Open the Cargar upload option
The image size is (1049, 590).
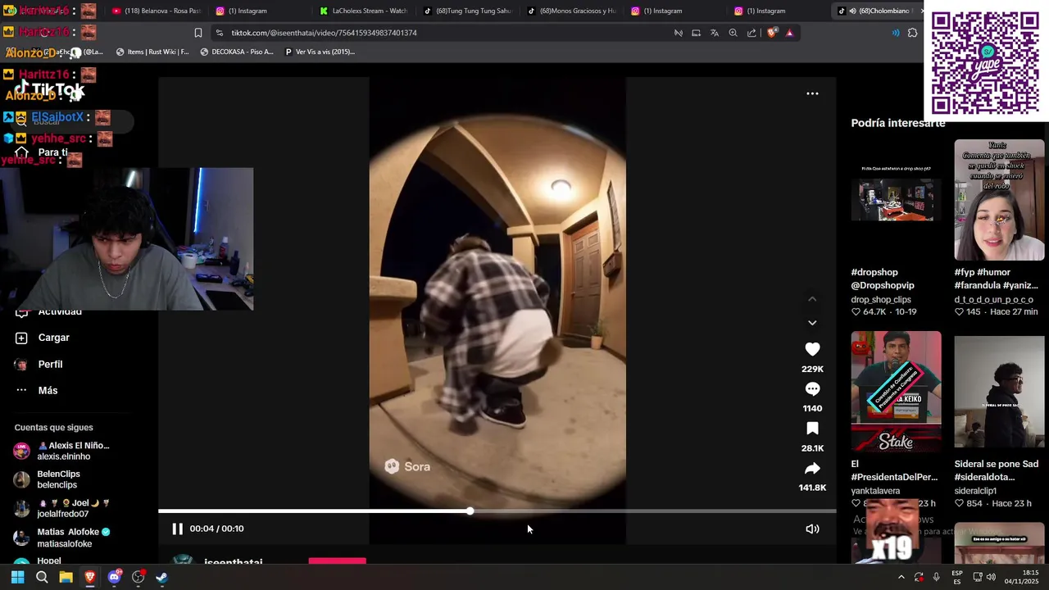click(53, 338)
